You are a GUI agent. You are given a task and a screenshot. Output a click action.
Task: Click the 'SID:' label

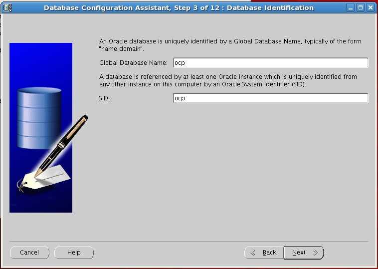(104, 98)
